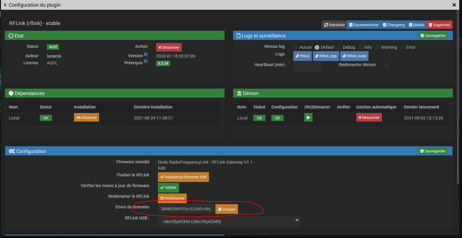Screen dimensions: 462x238
Task: Choose the Warning log level
Action: tap(377, 47)
